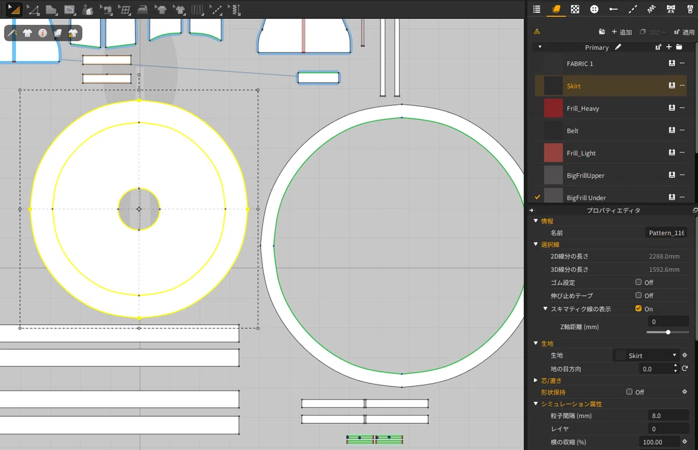The image size is (698, 450).
Task: Toggle the ゴム設定 checkbox
Action: click(x=638, y=282)
